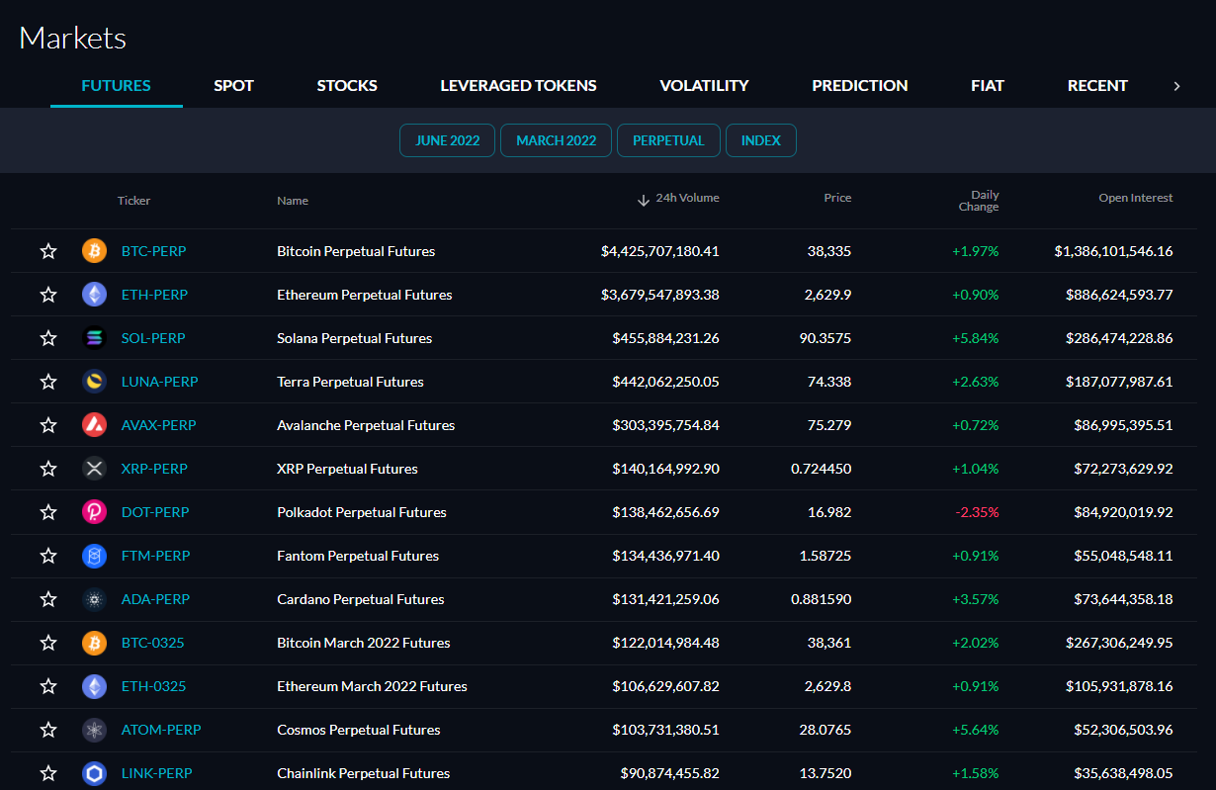1216x790 pixels.
Task: Click the Cosmos ATOM icon
Action: pyautogui.click(x=94, y=730)
